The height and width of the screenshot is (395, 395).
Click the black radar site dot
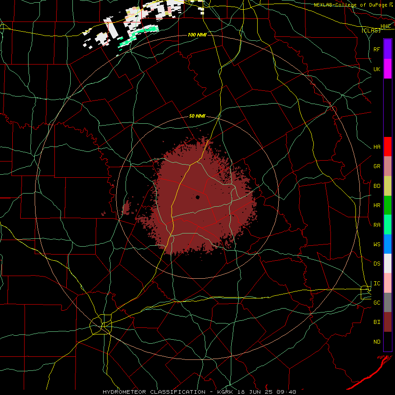(197, 197)
